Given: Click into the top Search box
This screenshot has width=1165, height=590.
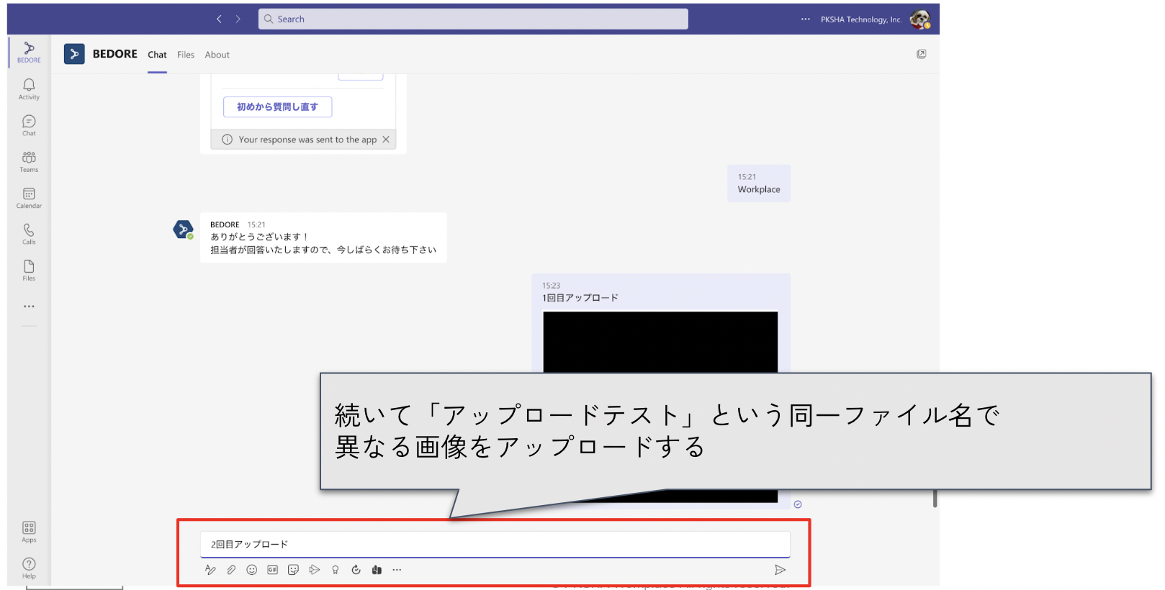Looking at the screenshot, I should (473, 19).
